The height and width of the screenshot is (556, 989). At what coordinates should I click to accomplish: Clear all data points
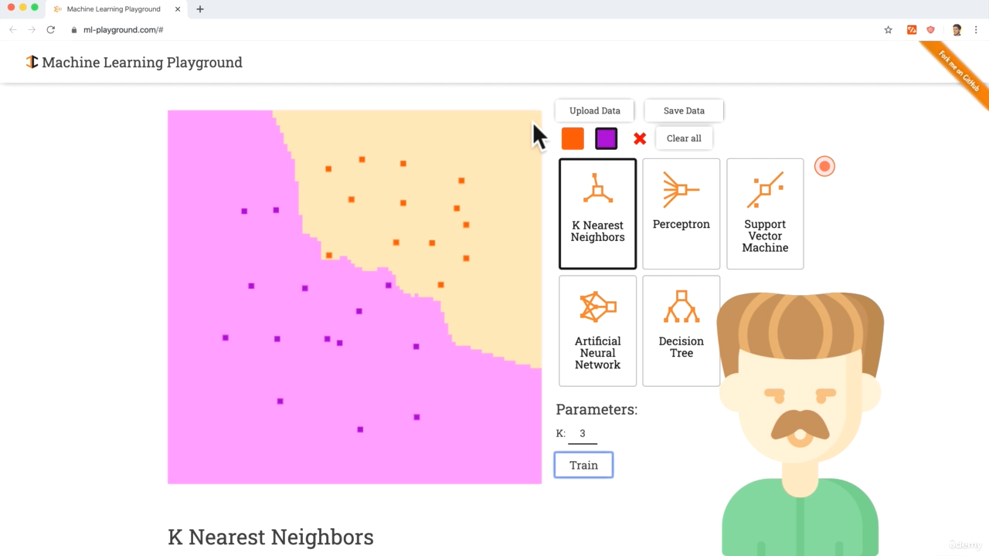click(x=684, y=138)
